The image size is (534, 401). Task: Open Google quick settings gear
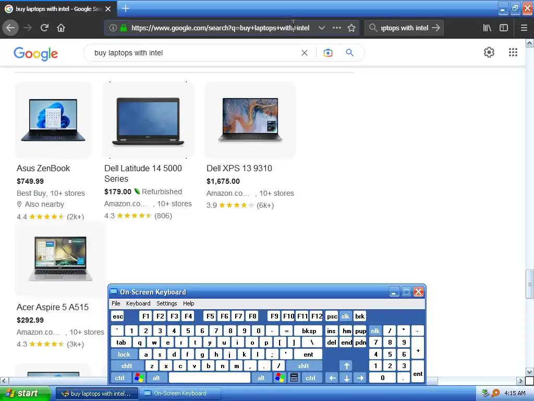pyautogui.click(x=489, y=52)
